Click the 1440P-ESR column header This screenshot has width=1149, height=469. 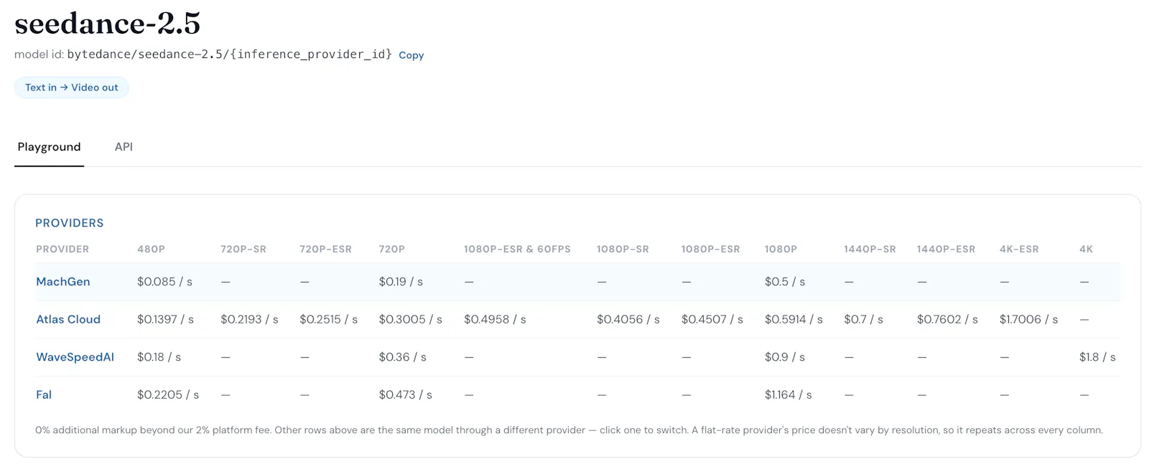click(946, 250)
